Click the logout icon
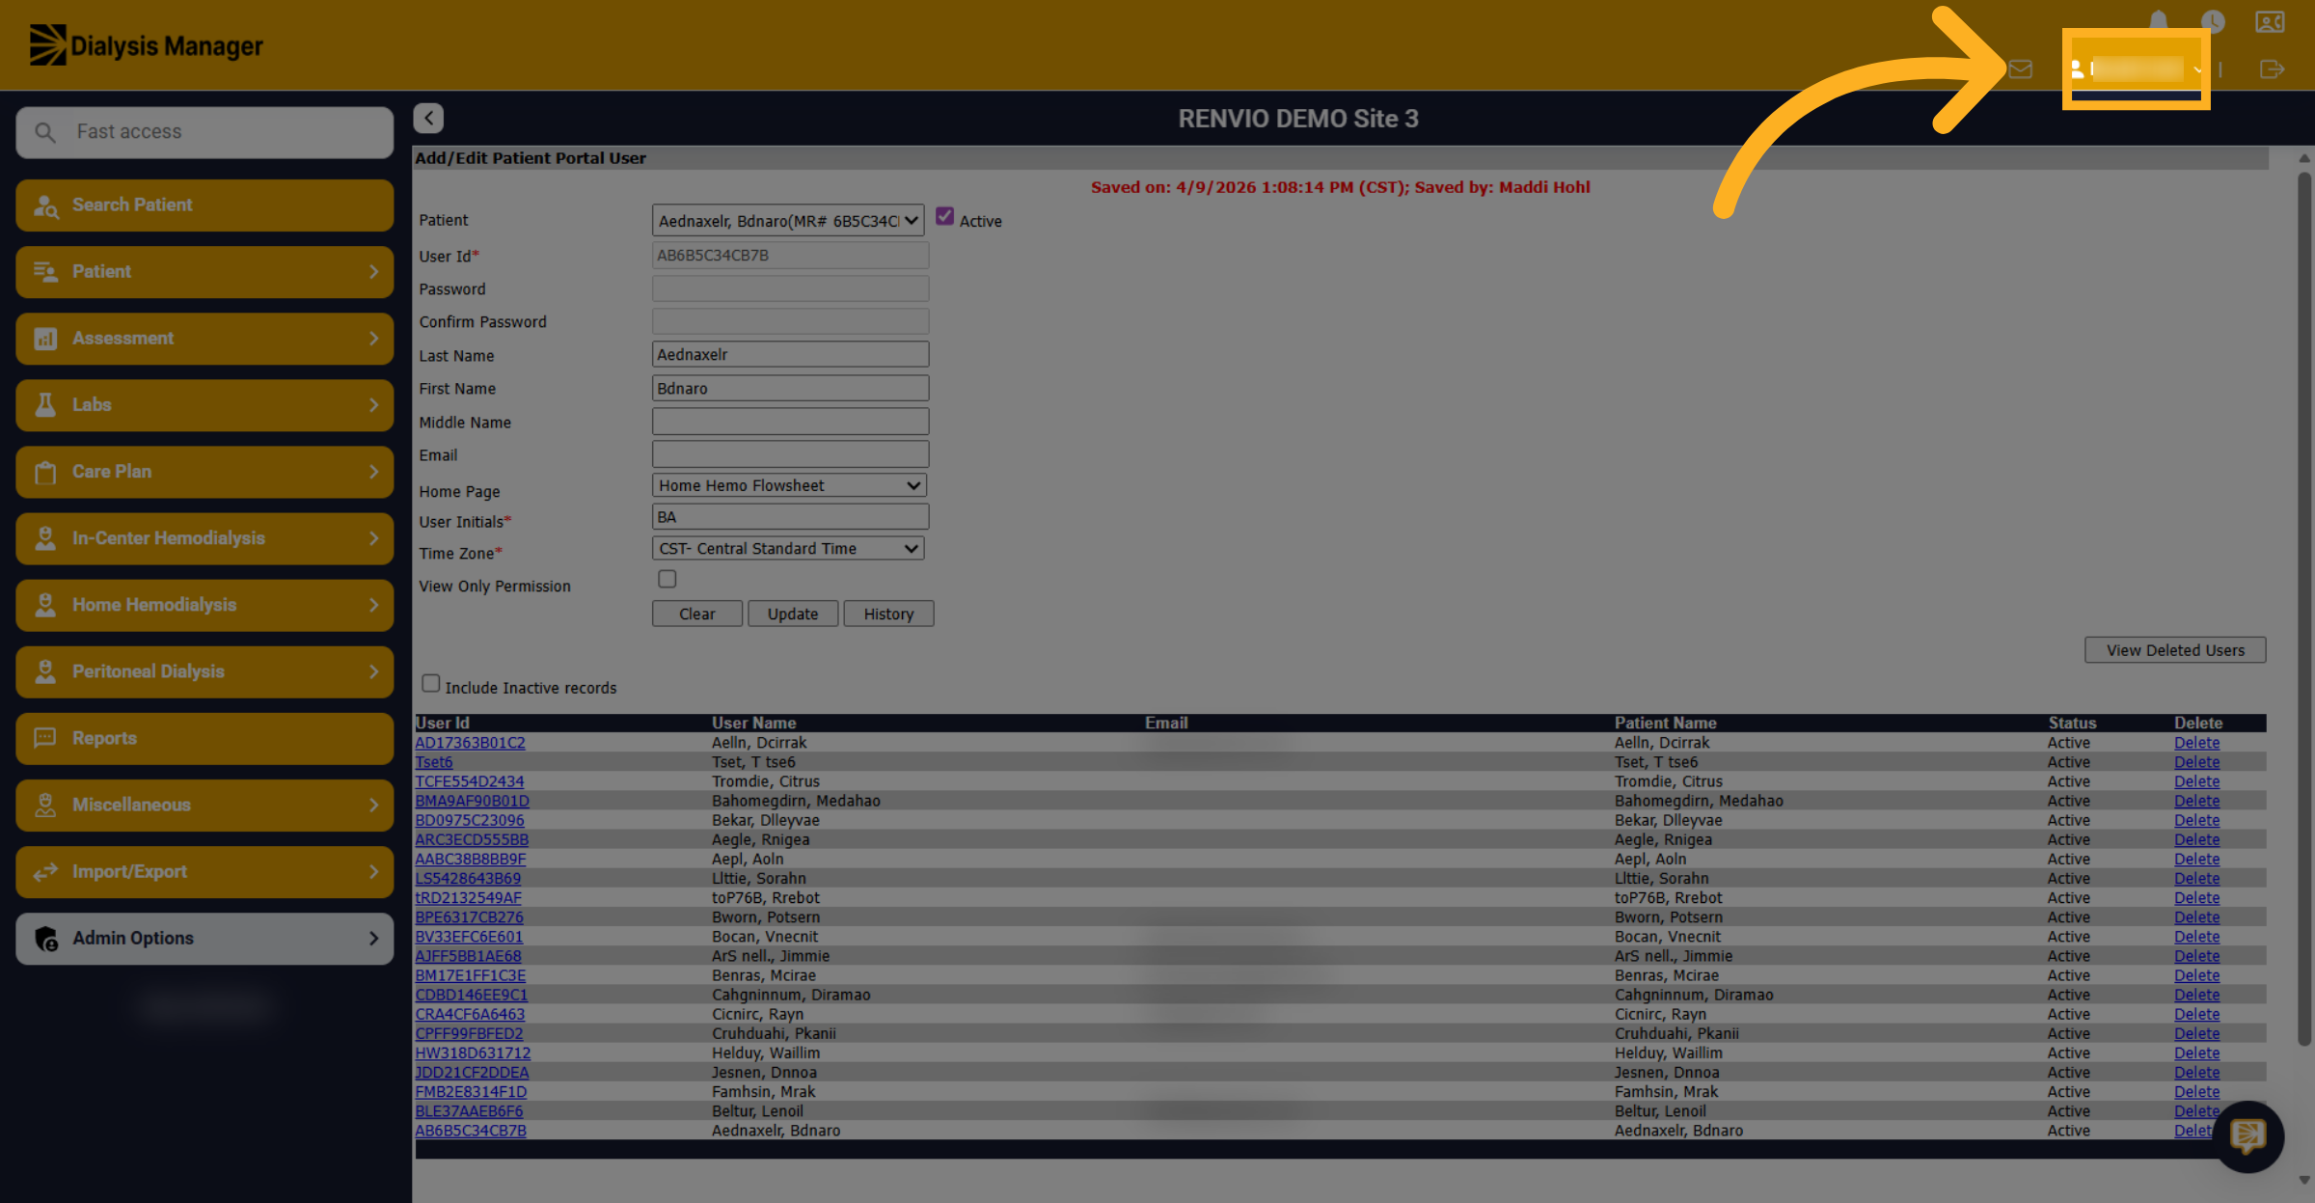 [x=2272, y=69]
